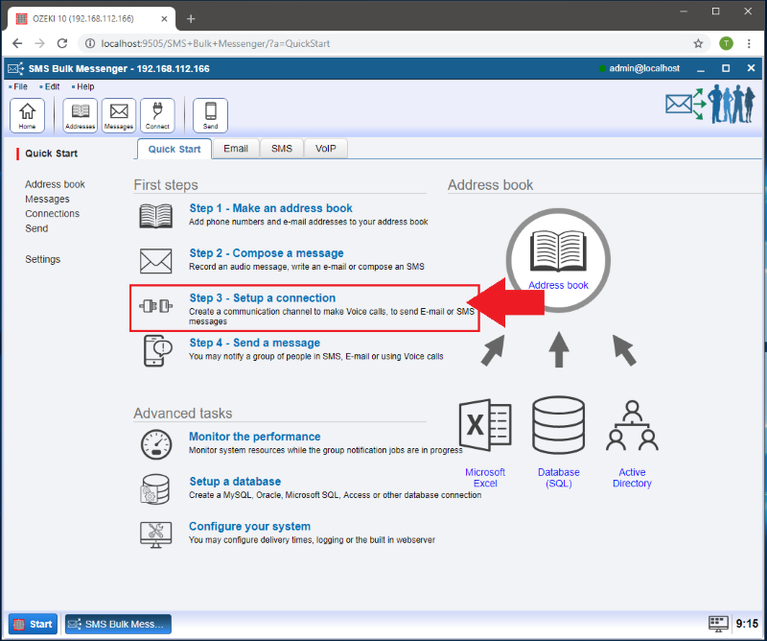
Task: Open Step 1 - Make an address book
Action: click(x=270, y=208)
